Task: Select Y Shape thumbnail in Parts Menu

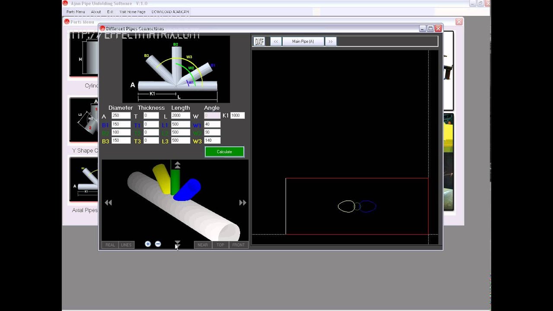Action: pyautogui.click(x=84, y=120)
